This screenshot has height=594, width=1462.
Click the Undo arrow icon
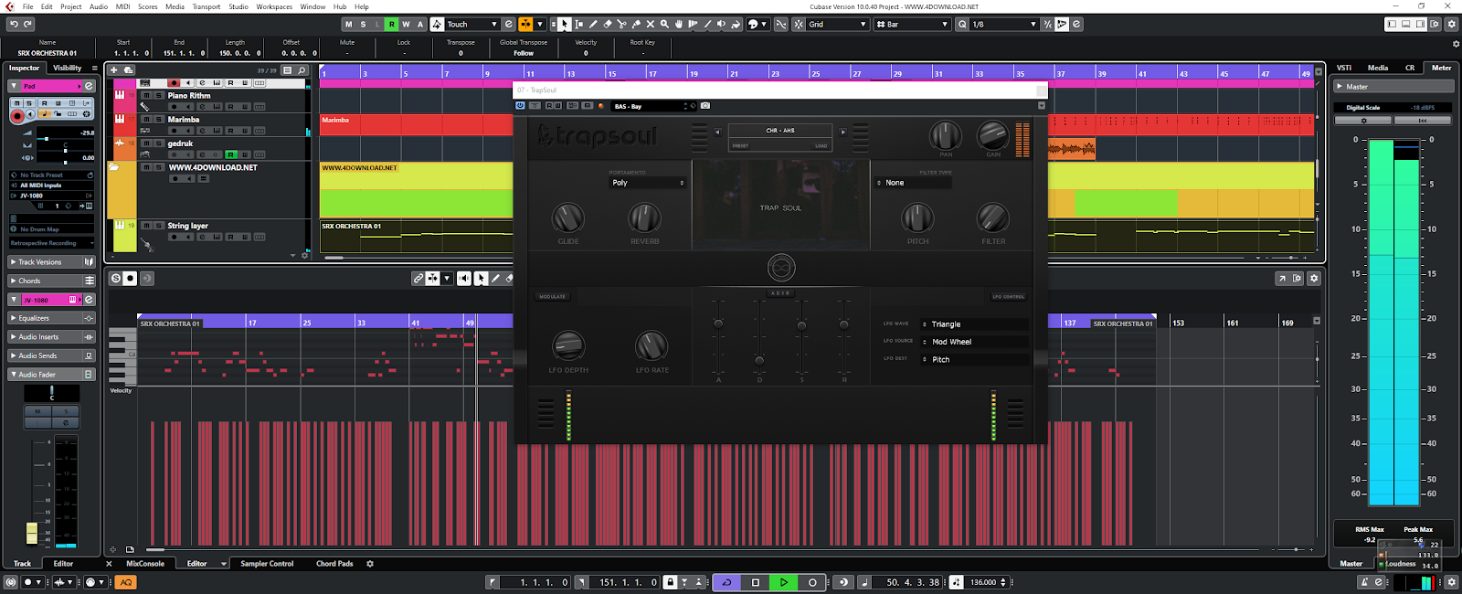(x=14, y=24)
